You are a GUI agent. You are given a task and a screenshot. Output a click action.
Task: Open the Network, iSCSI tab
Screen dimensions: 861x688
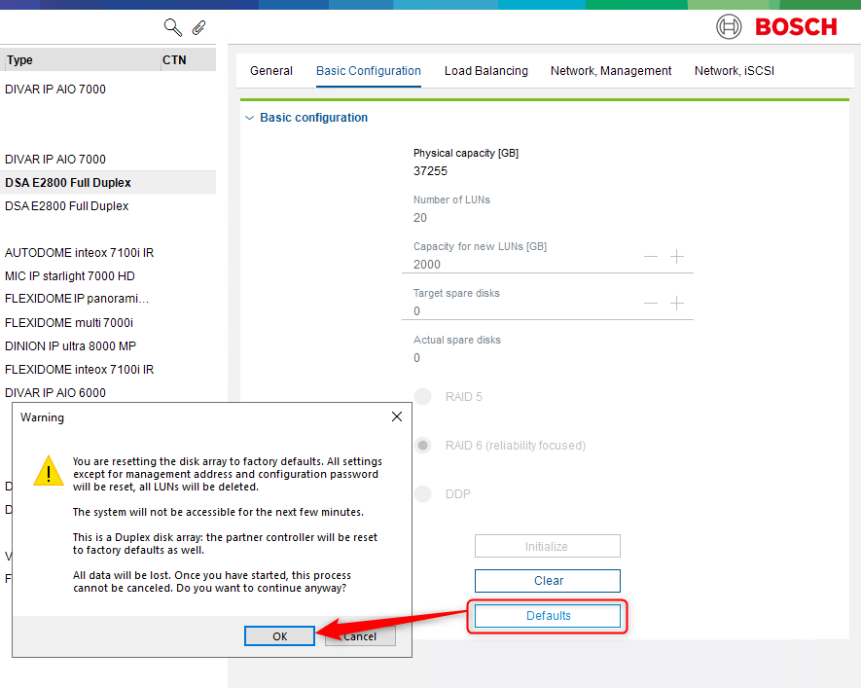(x=735, y=71)
